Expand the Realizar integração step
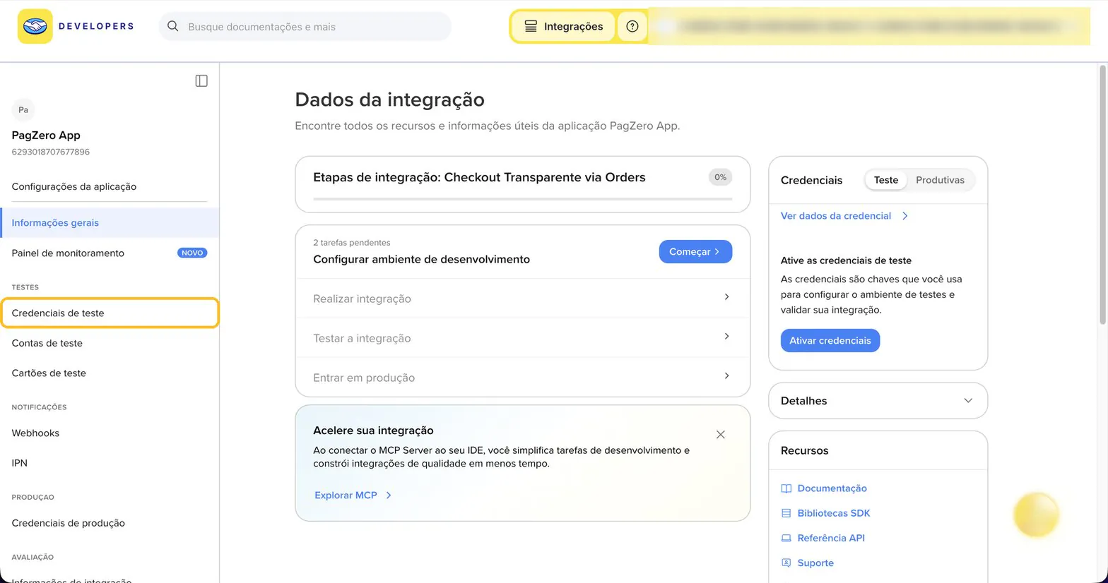 (x=522, y=299)
